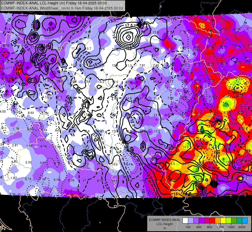Click the LCL-Height caption in the legend
Viewport: 252px width, 232px height.
[164, 224]
